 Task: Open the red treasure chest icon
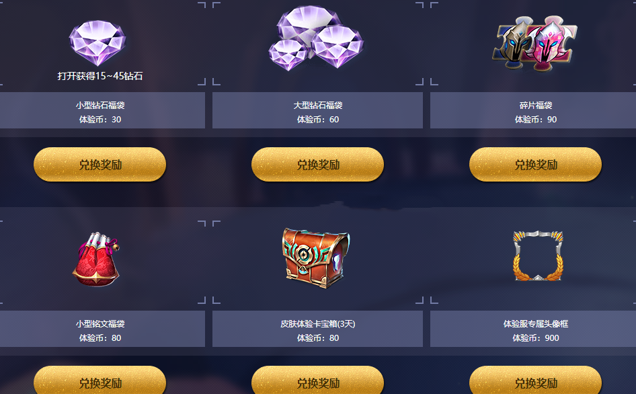(x=316, y=258)
